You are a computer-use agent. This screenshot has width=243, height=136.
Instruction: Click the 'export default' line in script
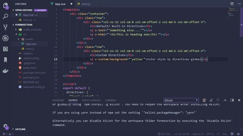coord(76,88)
